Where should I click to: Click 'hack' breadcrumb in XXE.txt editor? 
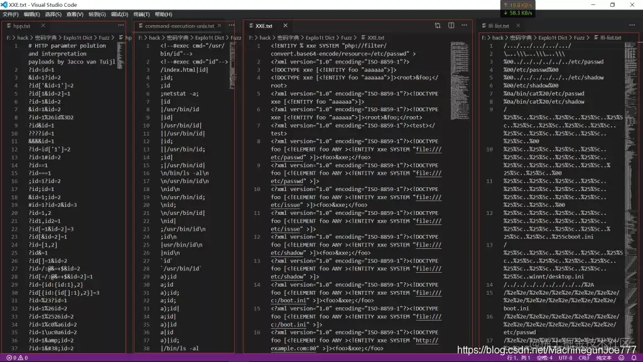(x=265, y=38)
